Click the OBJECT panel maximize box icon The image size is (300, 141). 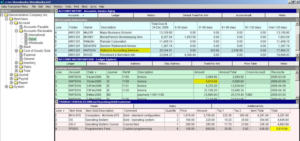coord(52,11)
